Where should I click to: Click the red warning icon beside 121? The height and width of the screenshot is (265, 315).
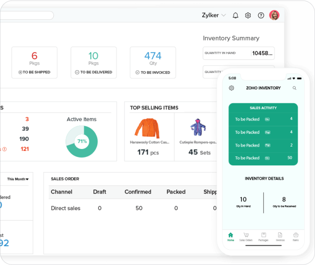tap(4, 149)
